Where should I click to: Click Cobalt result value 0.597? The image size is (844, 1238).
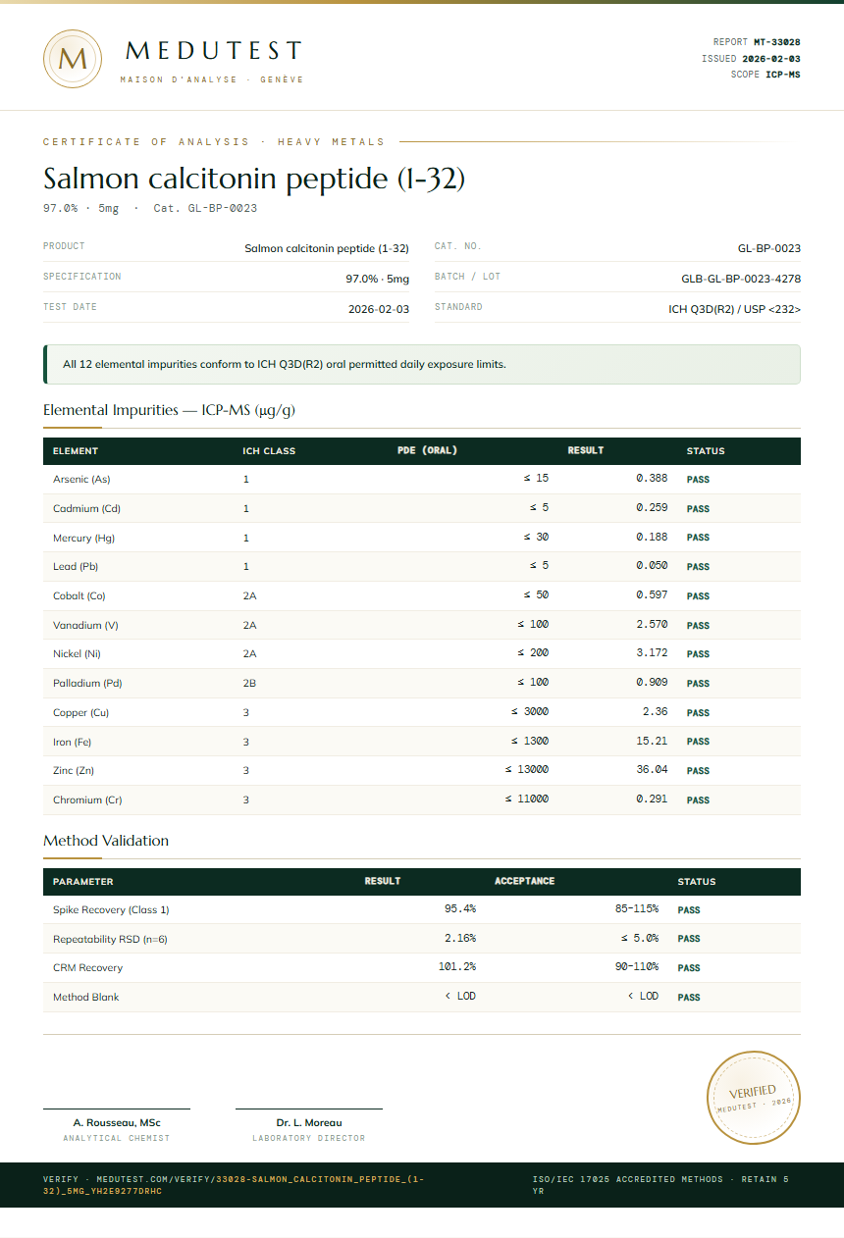coord(652,595)
